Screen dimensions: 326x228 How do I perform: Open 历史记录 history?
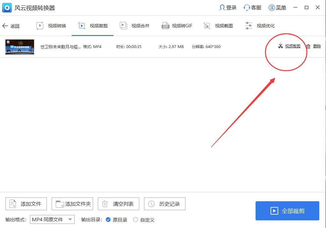(165, 204)
